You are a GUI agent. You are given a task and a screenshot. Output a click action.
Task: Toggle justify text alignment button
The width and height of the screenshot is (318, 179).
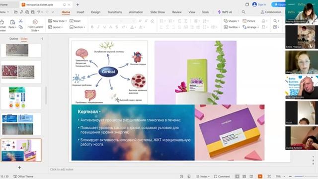(179, 27)
